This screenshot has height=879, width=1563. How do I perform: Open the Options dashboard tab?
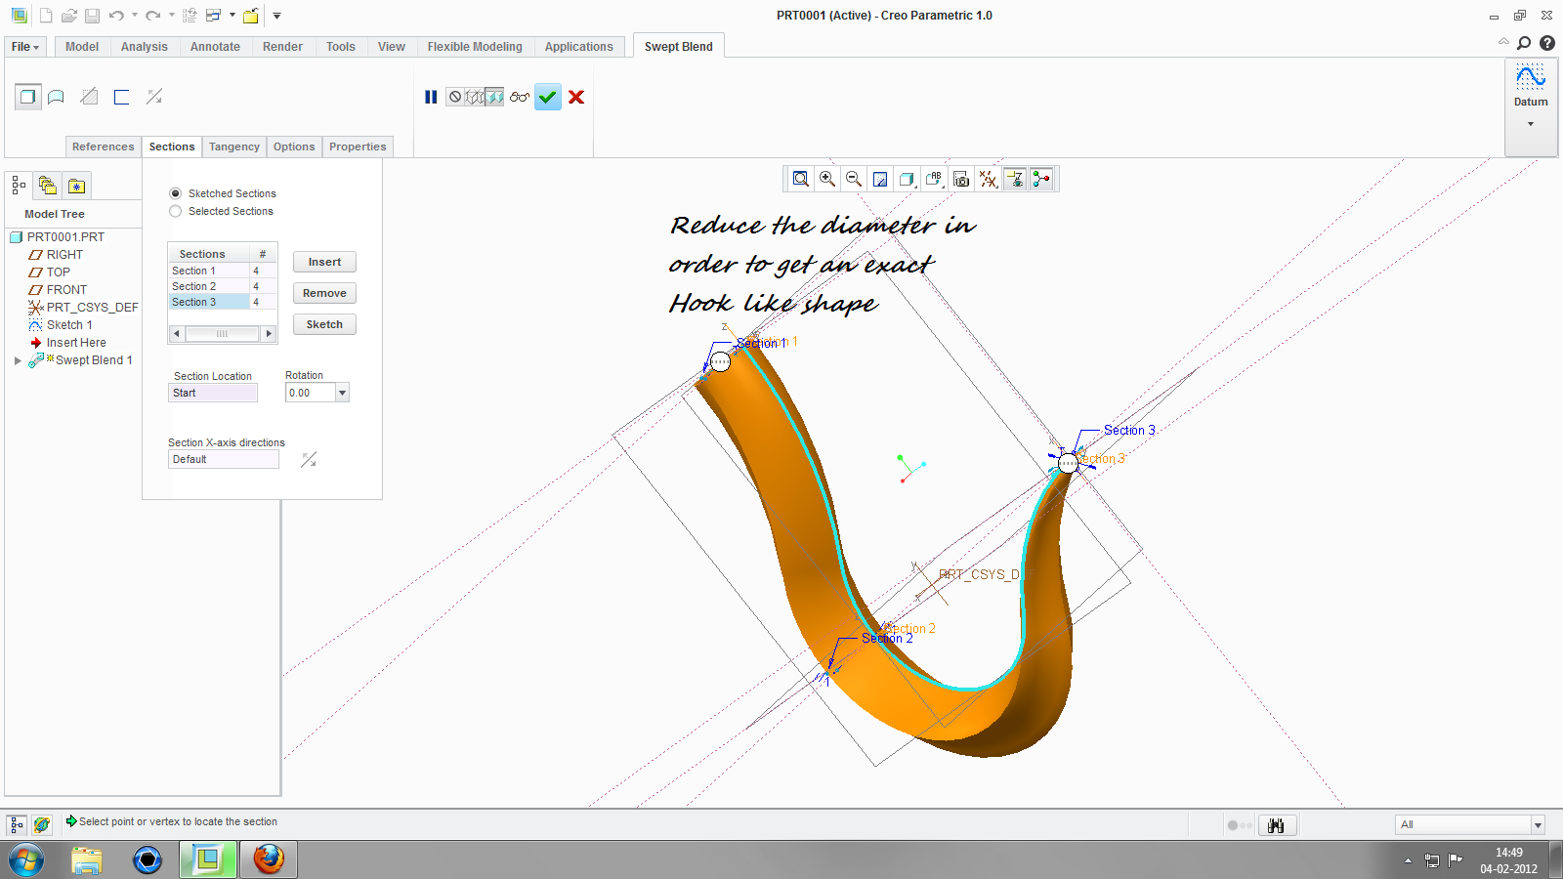(294, 146)
